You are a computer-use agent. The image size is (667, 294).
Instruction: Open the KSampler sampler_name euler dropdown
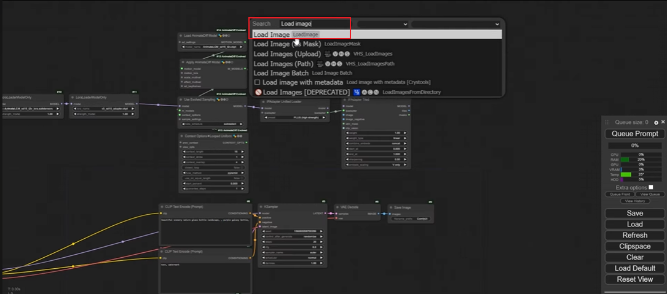click(x=292, y=252)
